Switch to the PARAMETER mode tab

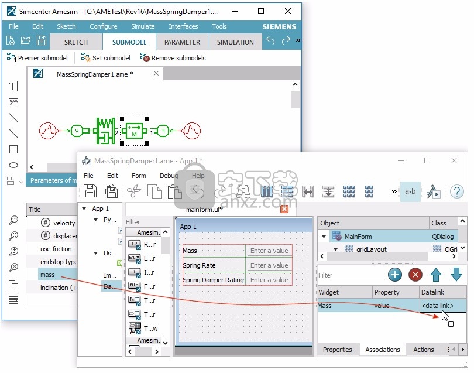click(182, 42)
